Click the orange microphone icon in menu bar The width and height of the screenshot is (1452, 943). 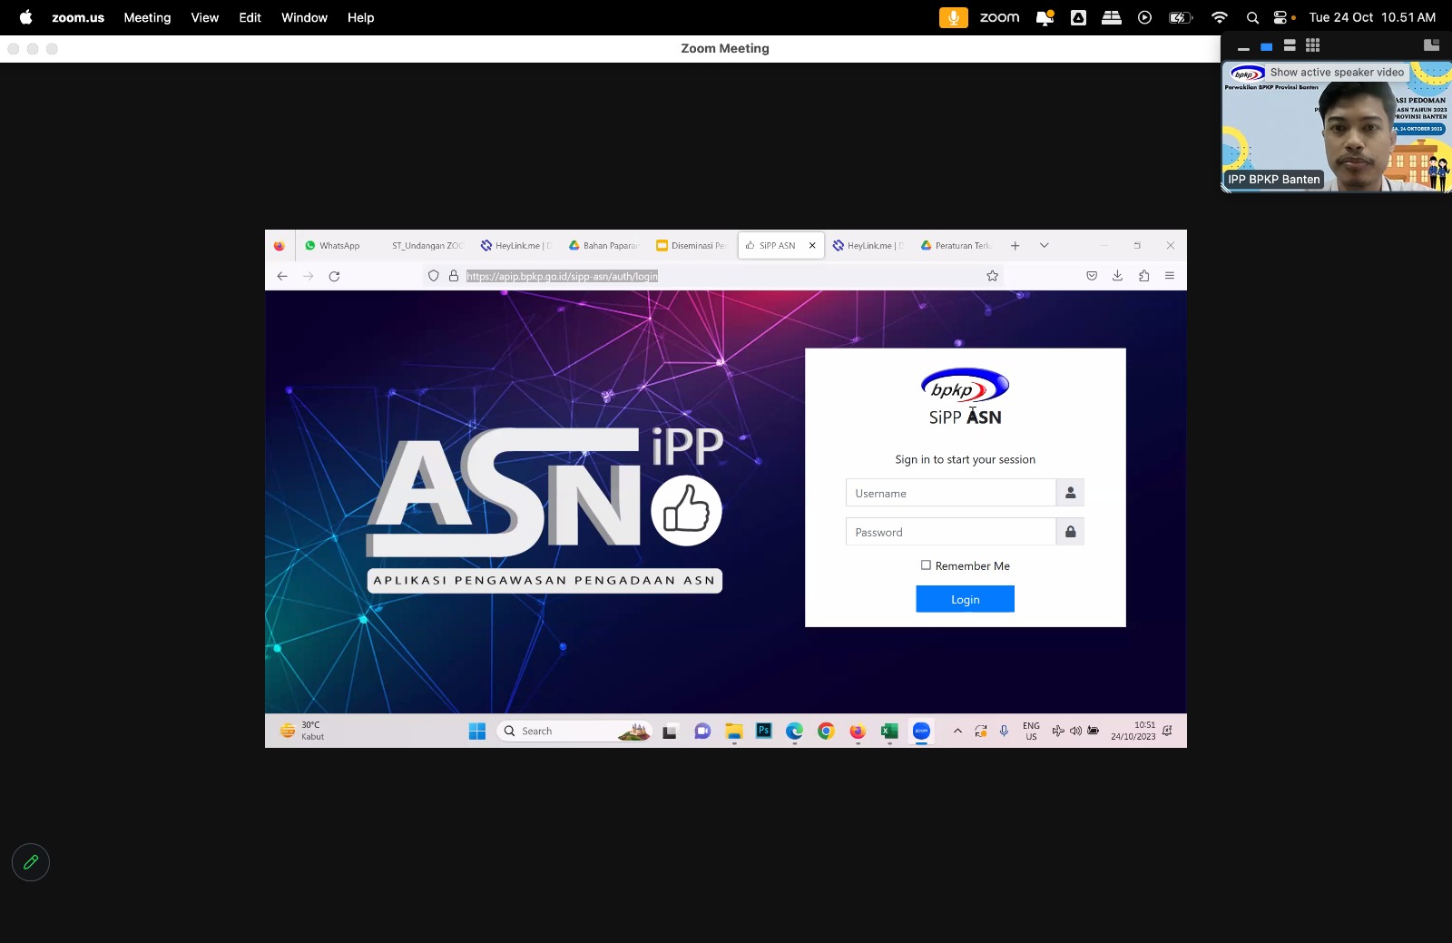[953, 17]
